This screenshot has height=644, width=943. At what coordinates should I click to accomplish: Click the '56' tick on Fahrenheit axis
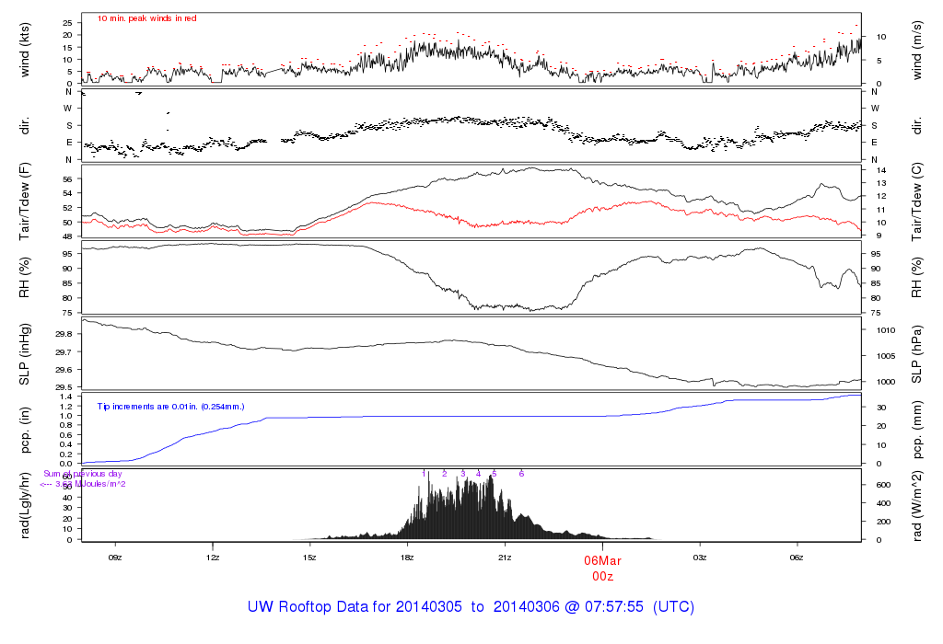coord(67,179)
